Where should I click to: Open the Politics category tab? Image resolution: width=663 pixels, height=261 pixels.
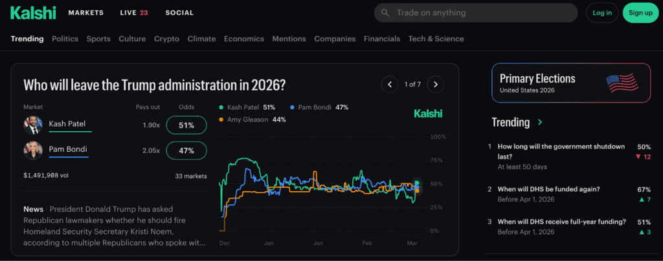[x=65, y=39]
